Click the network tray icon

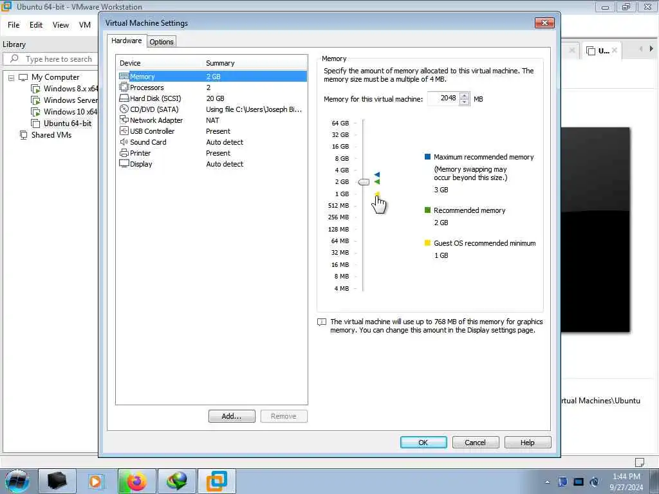[579, 482]
